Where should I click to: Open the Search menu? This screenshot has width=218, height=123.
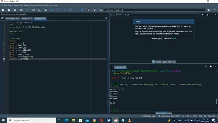point(11,5)
